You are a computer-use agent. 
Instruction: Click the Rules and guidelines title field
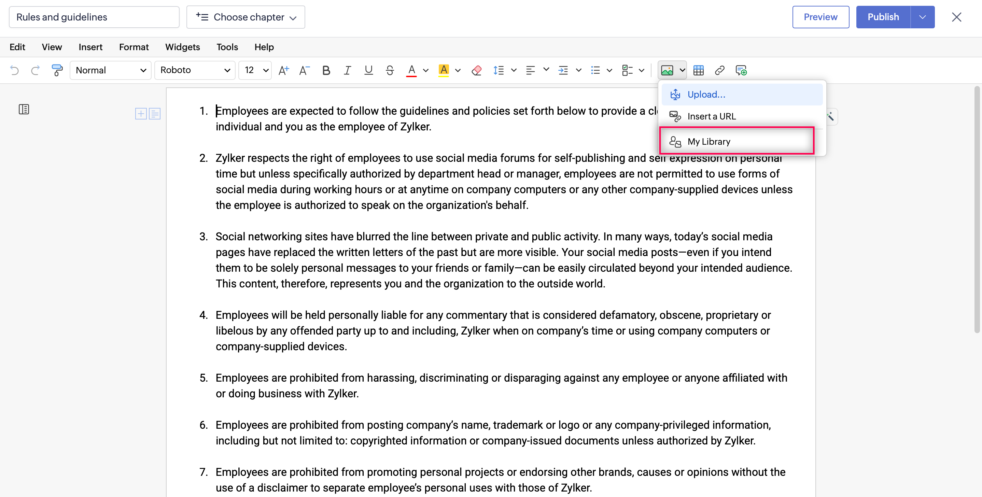[94, 17]
